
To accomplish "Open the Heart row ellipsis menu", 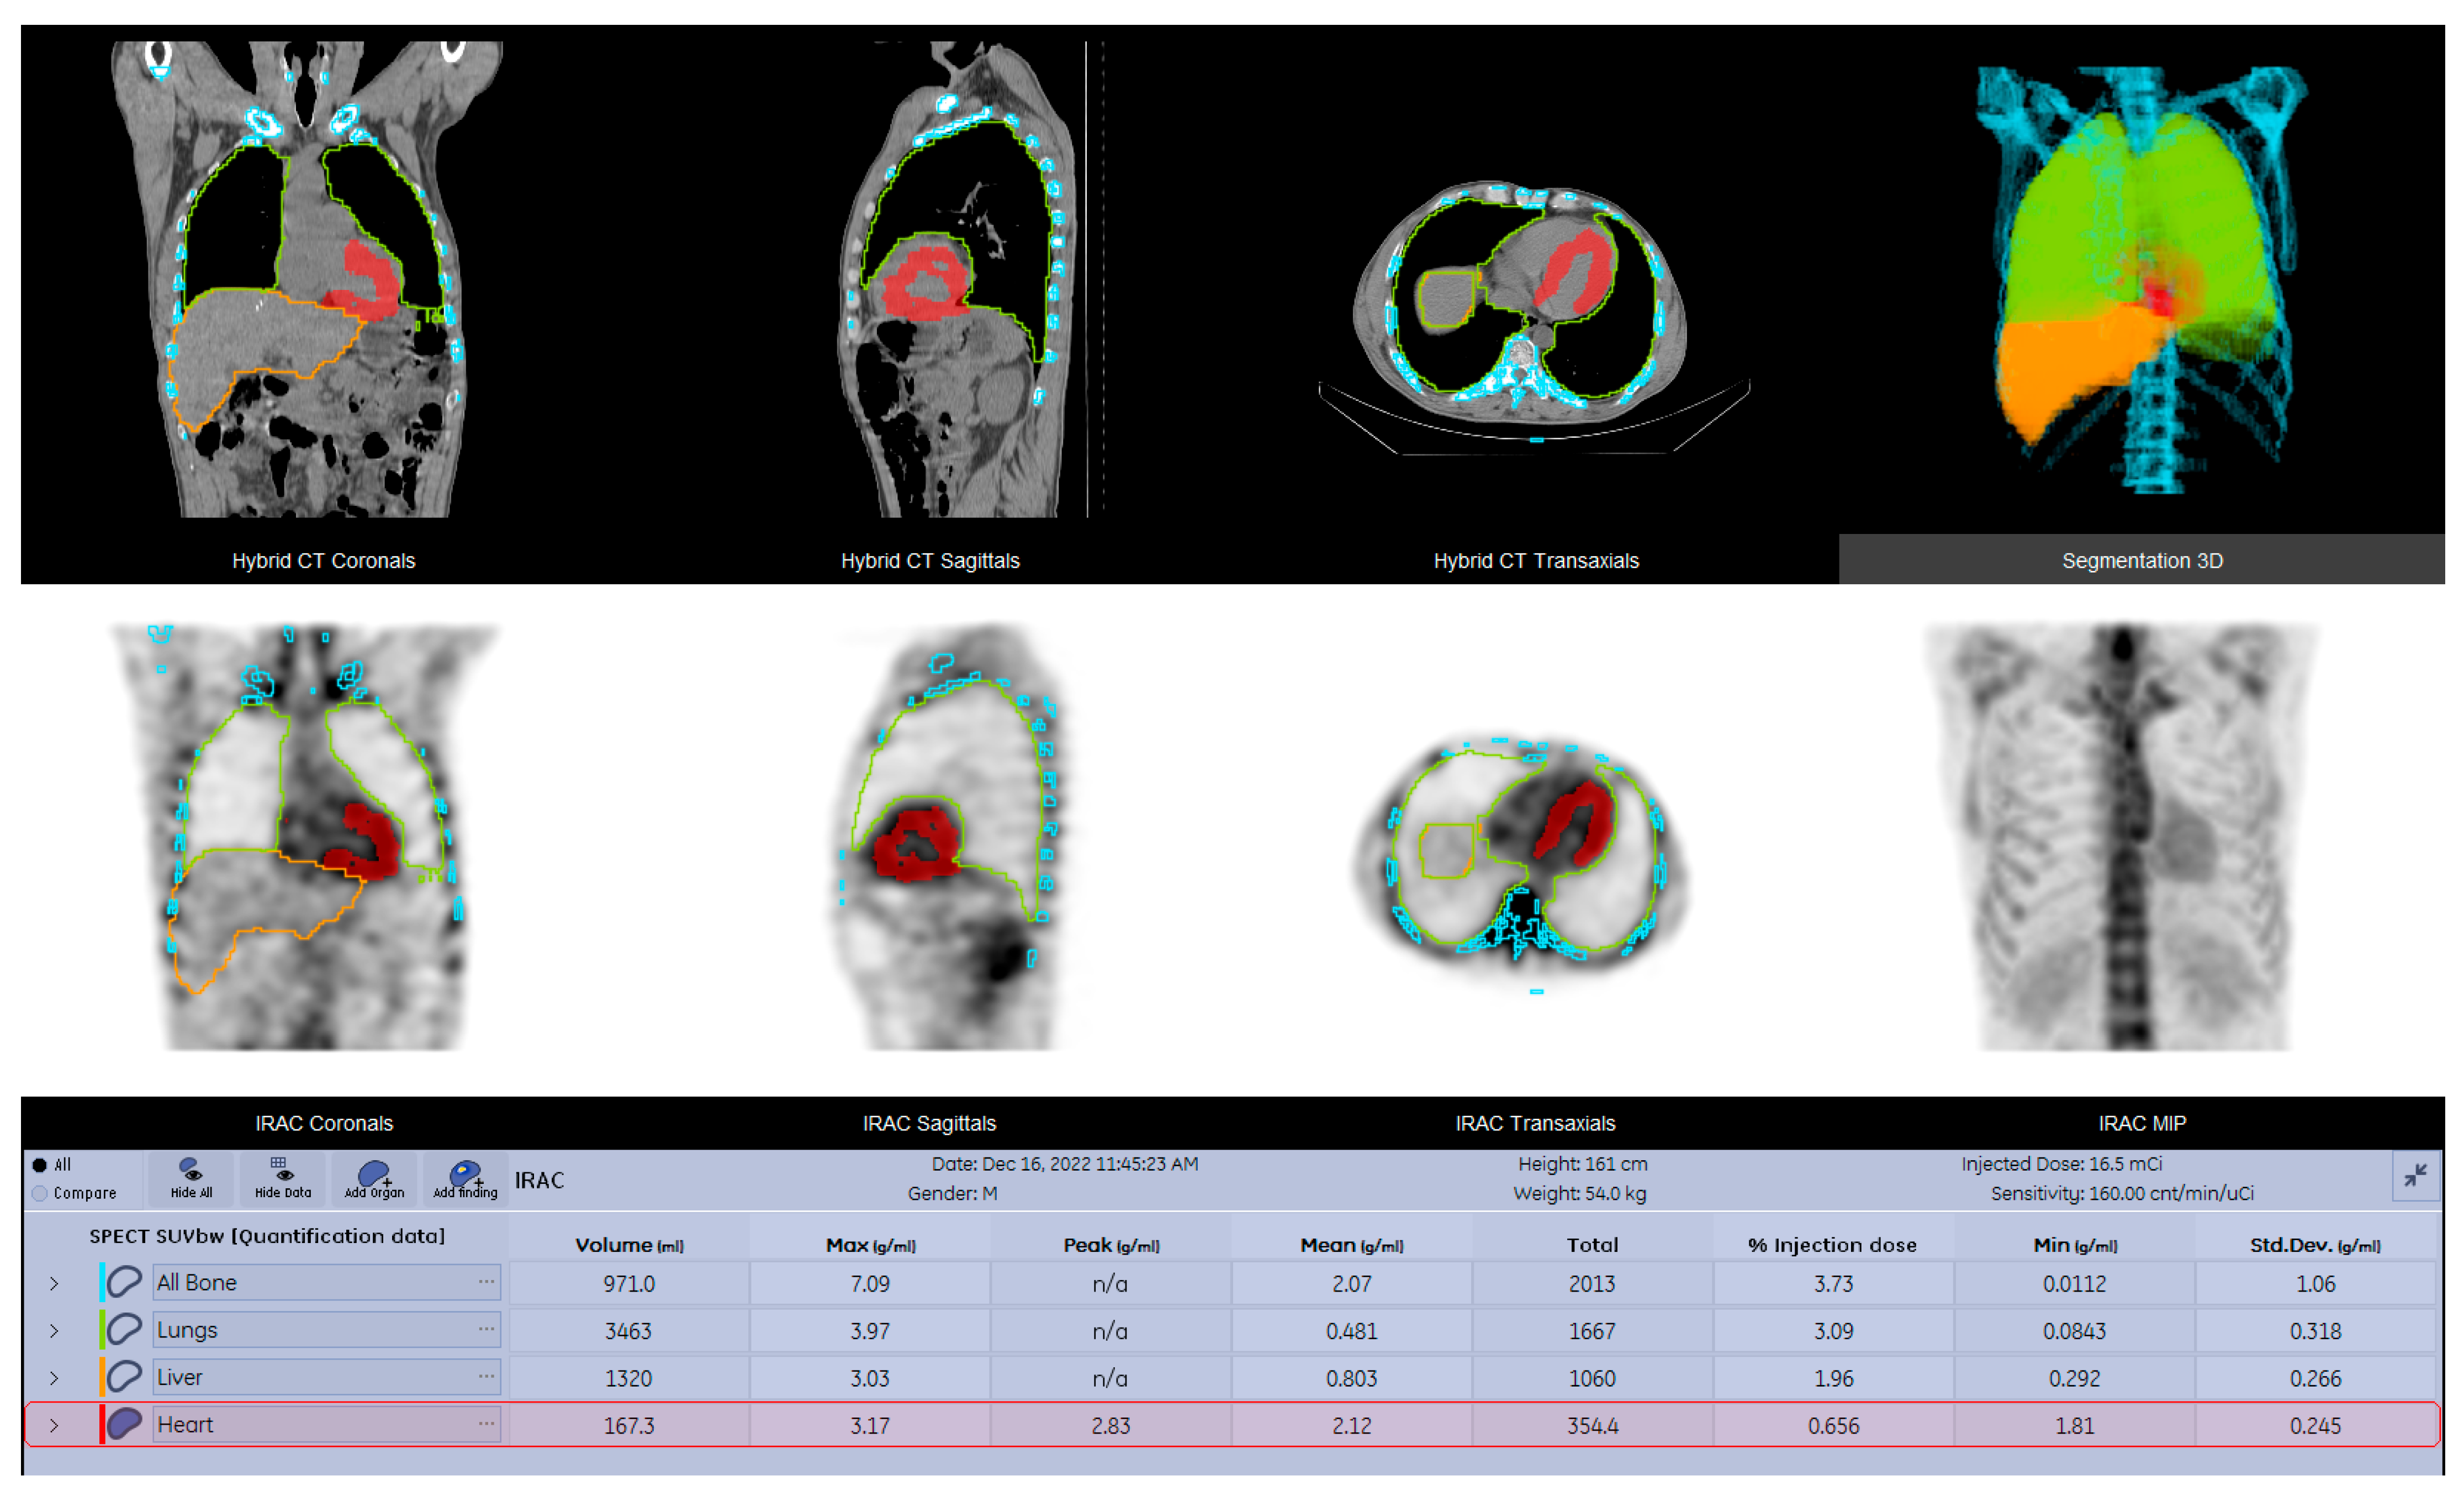I will point(486,1423).
